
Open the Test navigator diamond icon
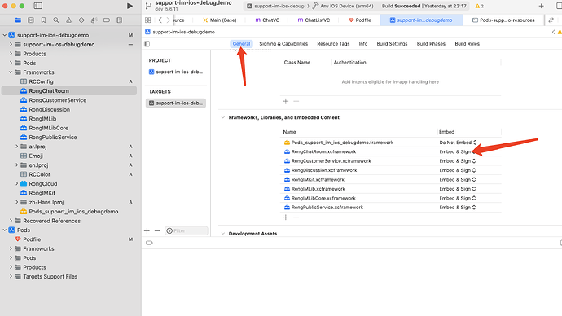(x=81, y=20)
